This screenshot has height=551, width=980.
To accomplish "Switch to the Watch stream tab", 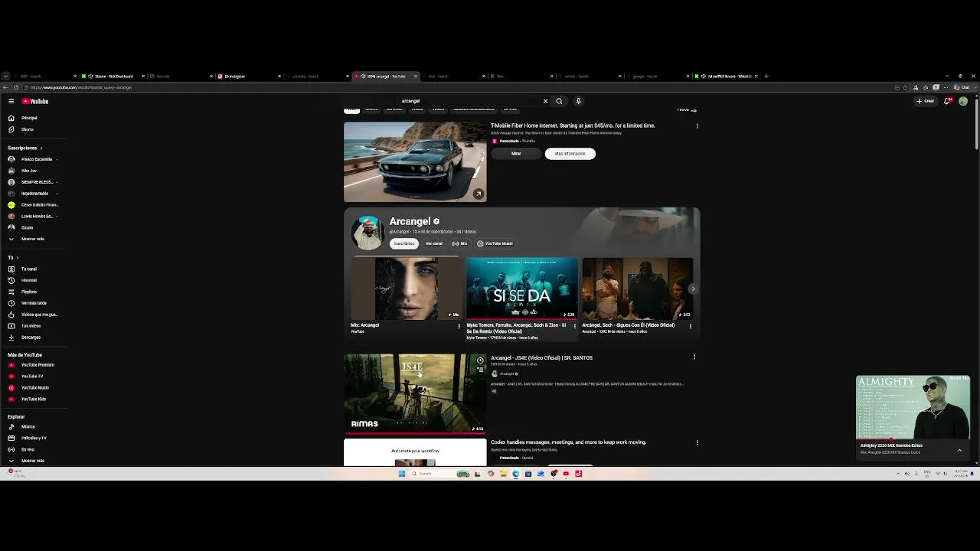I will point(727,77).
